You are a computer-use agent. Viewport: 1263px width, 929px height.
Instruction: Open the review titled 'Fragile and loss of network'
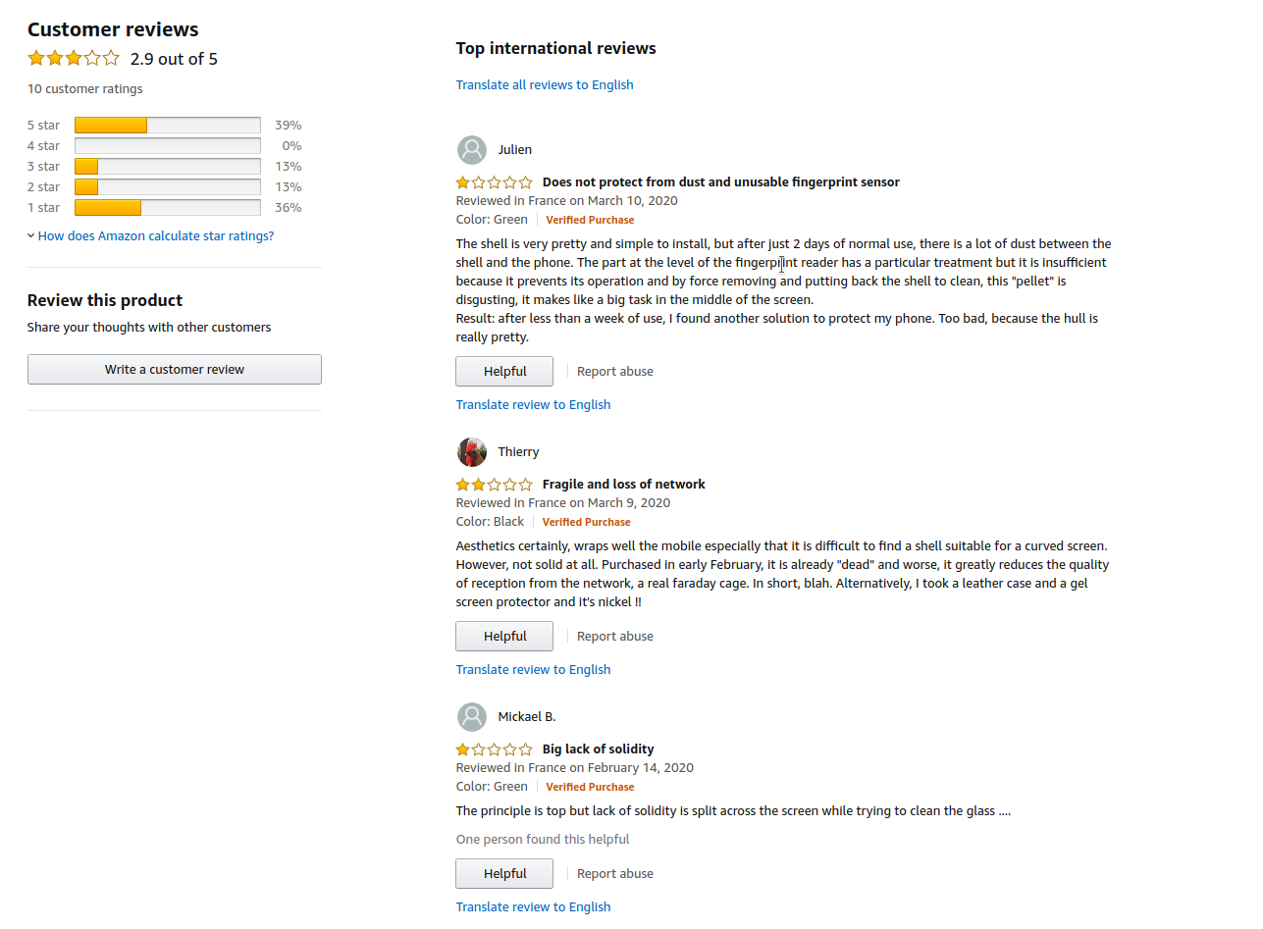point(624,485)
